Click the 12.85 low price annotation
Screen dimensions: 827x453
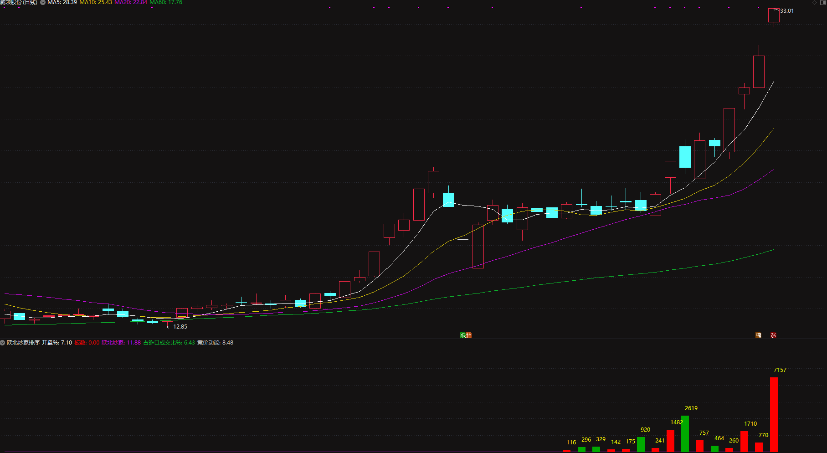[180, 327]
